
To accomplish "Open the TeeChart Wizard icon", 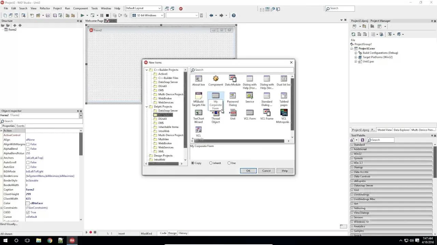I will point(198,113).
